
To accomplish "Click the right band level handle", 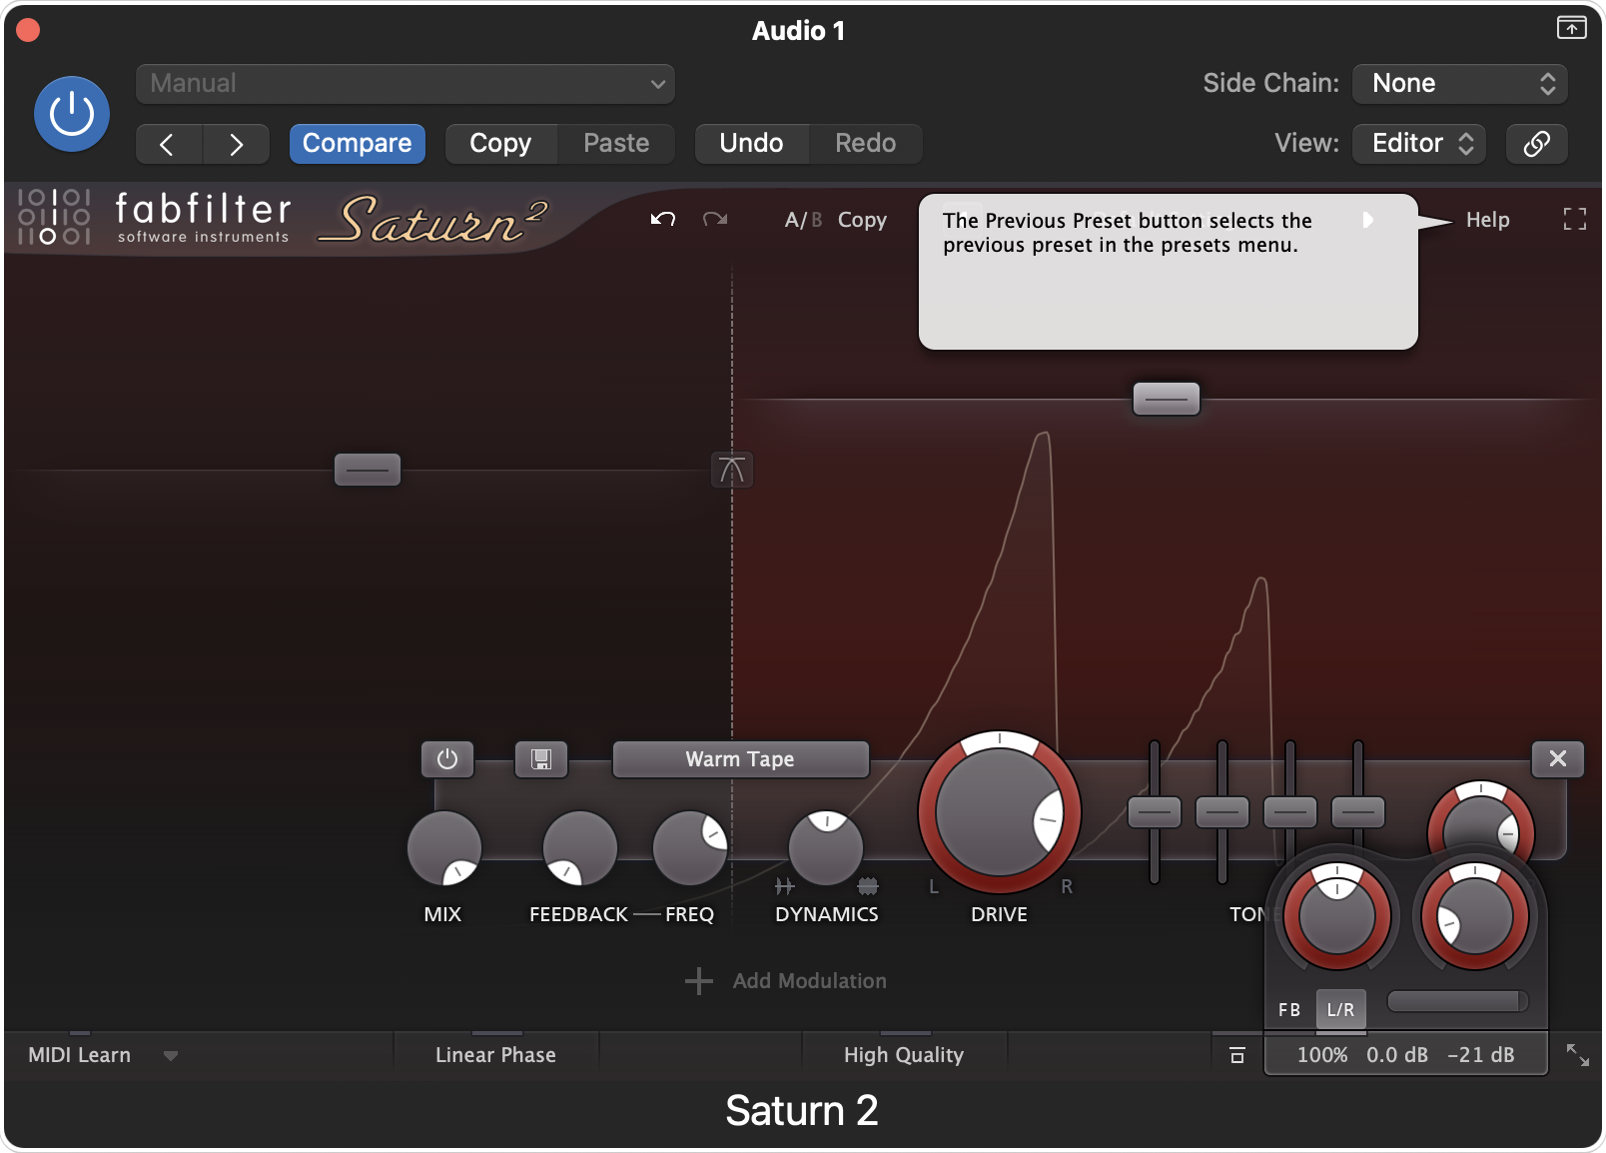I will coord(1167,400).
